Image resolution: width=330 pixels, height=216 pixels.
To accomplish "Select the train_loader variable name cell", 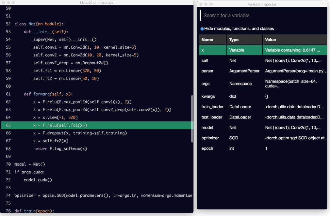I will [212, 107].
